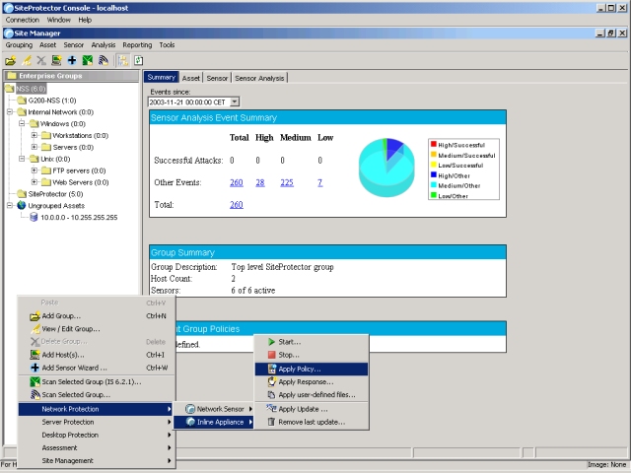
Task: Click the Site Manager window title icon
Action: (8, 34)
